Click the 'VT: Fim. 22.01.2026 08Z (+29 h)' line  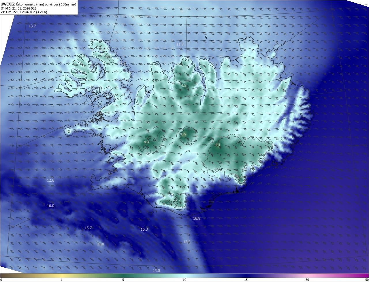coord(24,12)
